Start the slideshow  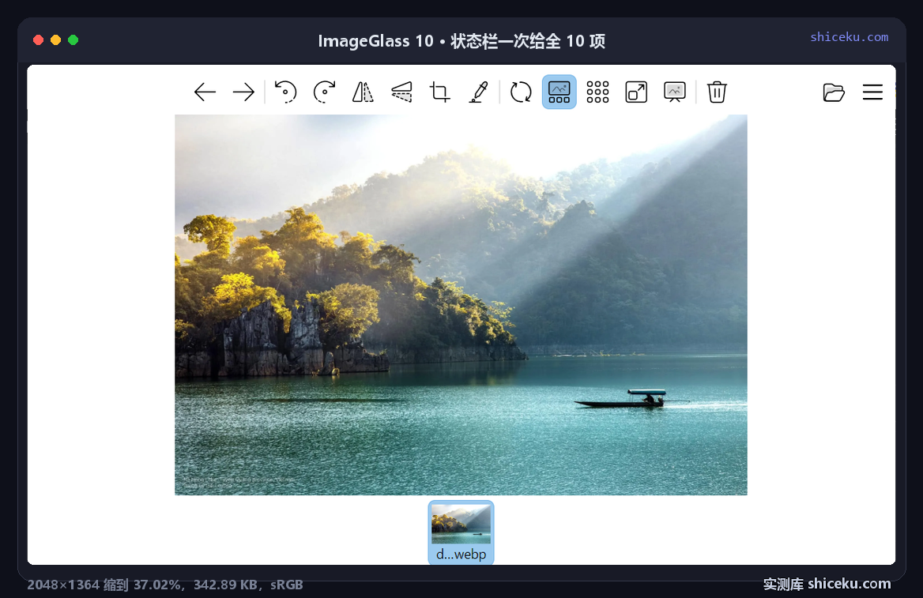click(x=675, y=92)
